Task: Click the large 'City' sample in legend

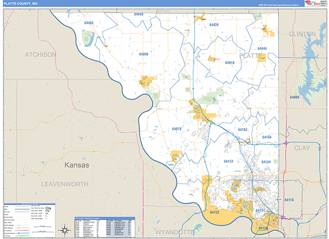Action: pos(48,209)
